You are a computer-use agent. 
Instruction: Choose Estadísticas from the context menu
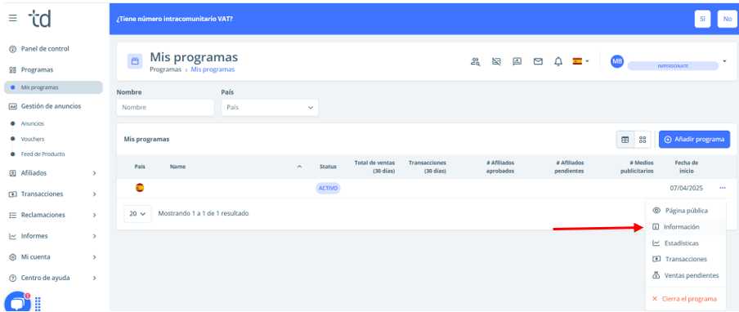tap(686, 243)
